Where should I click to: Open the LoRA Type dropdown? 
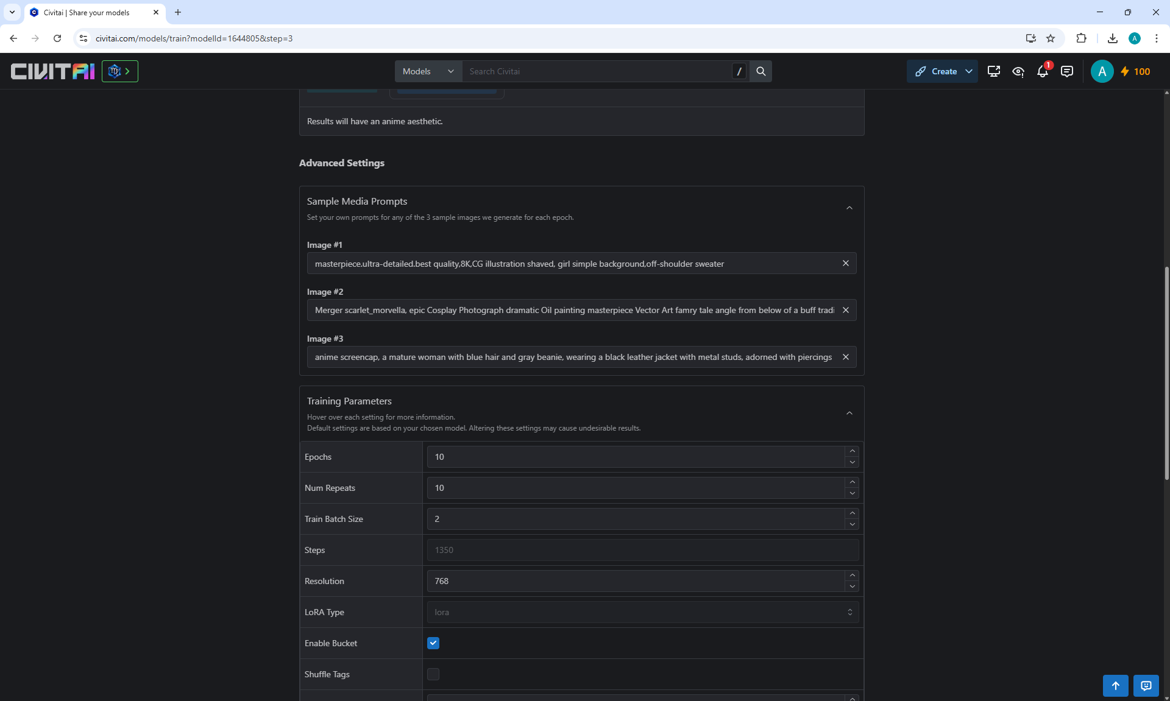642,612
